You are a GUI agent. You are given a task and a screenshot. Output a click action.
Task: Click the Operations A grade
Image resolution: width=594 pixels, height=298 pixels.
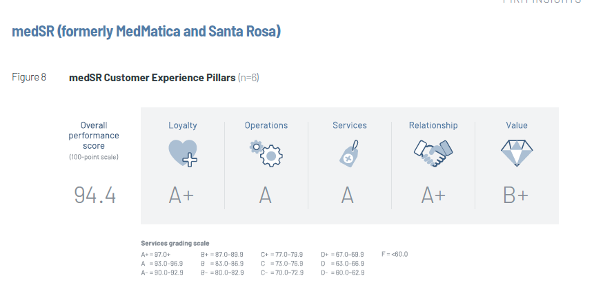tap(266, 195)
